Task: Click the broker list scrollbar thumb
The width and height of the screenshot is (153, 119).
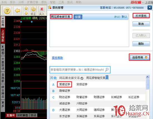Action: point(147,84)
